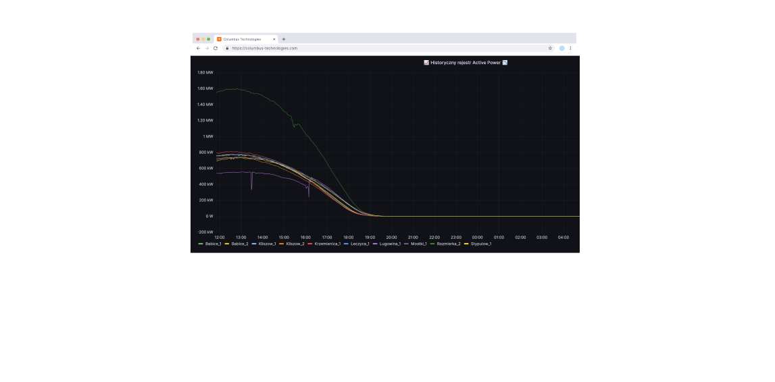Screen dimensions: 775x382
Task: Isolate the Krzemienica_1 series in legend
Action: (x=327, y=244)
